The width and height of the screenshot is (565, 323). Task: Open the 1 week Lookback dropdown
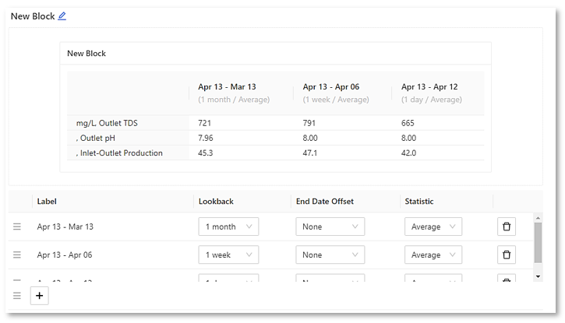pyautogui.click(x=228, y=255)
